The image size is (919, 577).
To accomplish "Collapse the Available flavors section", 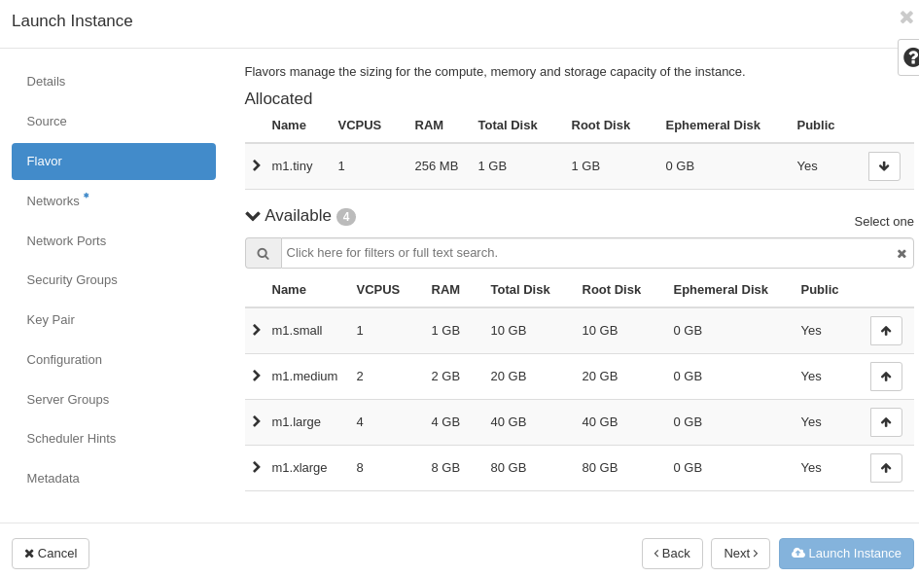I will (x=253, y=216).
